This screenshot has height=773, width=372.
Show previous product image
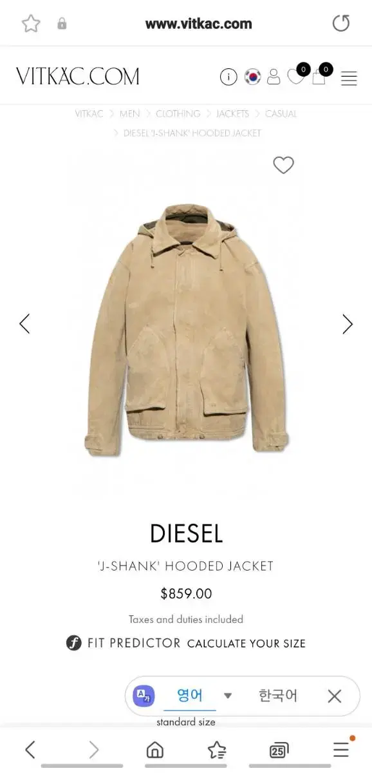click(24, 323)
